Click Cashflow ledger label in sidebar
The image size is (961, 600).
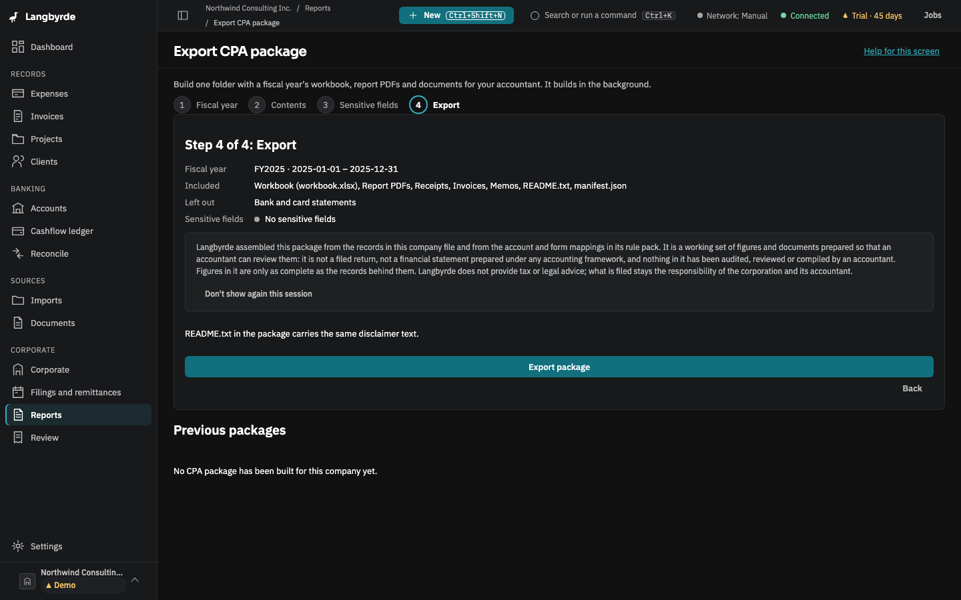tap(62, 231)
